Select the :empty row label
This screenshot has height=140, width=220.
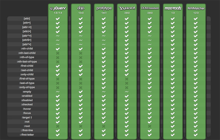pyautogui.click(x=27, y=92)
